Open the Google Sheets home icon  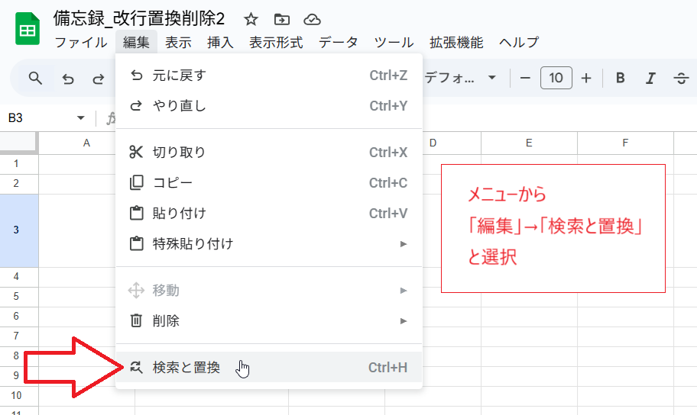28,29
